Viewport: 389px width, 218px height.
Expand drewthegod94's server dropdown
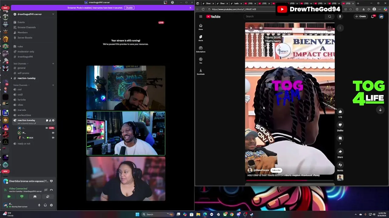click(x=53, y=14)
